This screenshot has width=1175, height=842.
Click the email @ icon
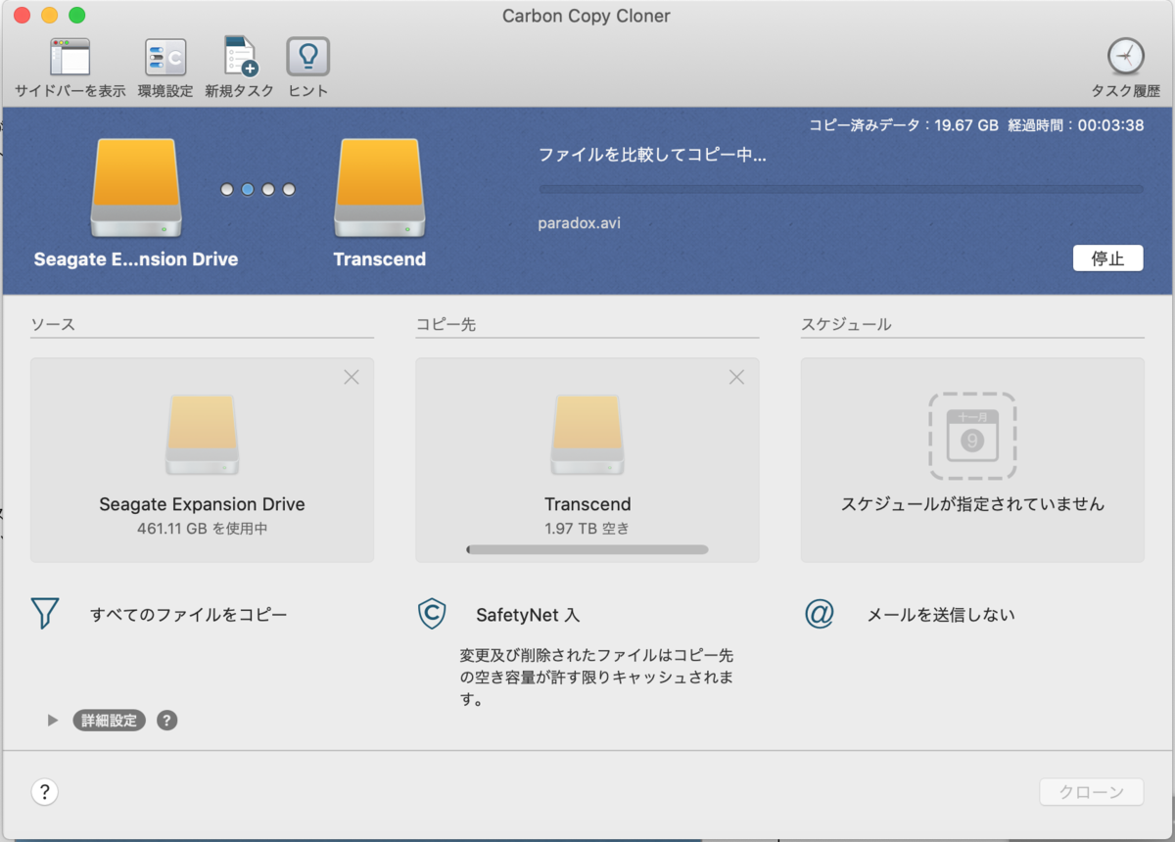(819, 614)
